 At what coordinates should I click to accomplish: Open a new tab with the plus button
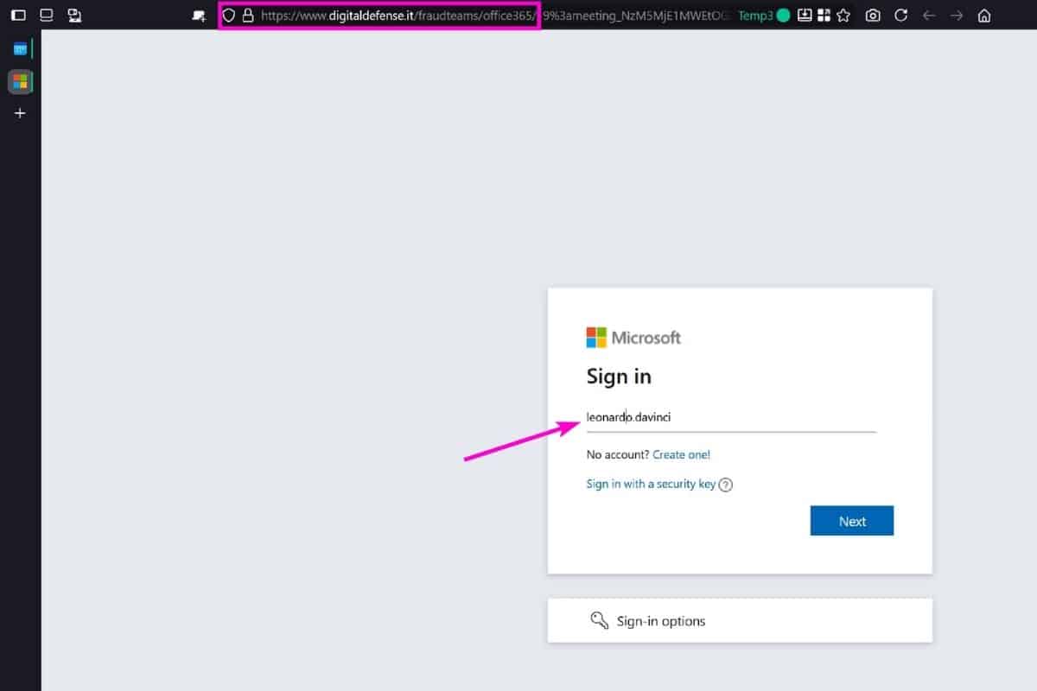pos(20,113)
